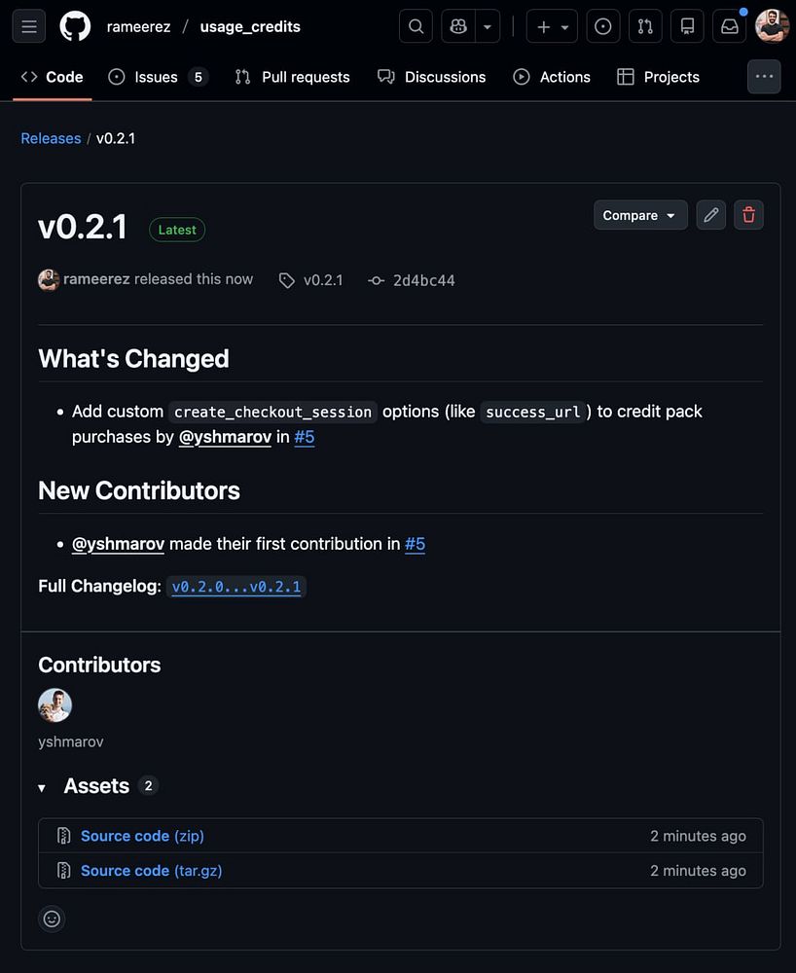Add a reaction with smiley icon
Screen dimensions: 796x973
[53, 919]
